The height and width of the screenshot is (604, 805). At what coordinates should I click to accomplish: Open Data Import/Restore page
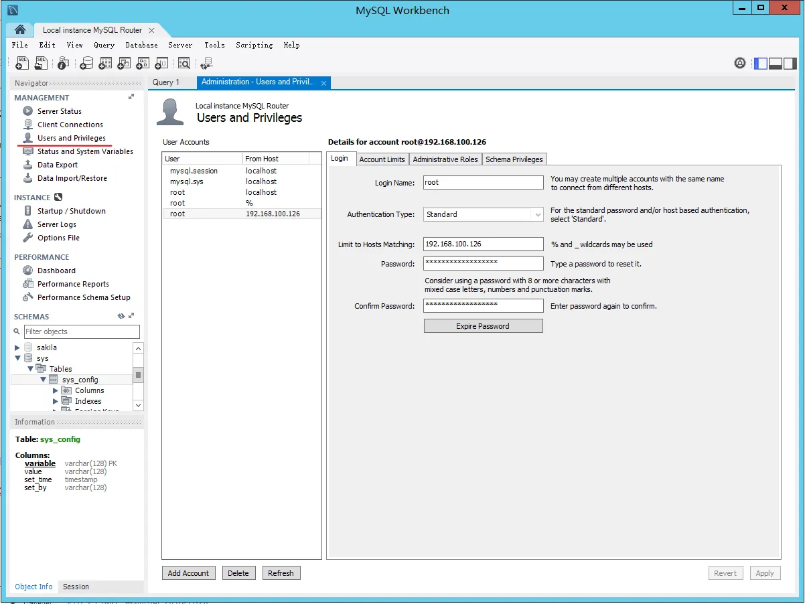click(x=72, y=178)
